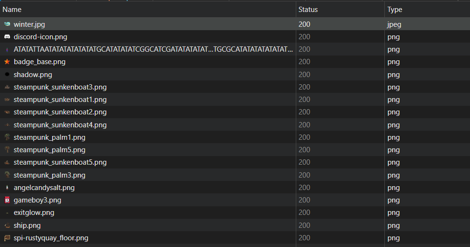Click the winter.jpg thumbnail icon

point(7,24)
